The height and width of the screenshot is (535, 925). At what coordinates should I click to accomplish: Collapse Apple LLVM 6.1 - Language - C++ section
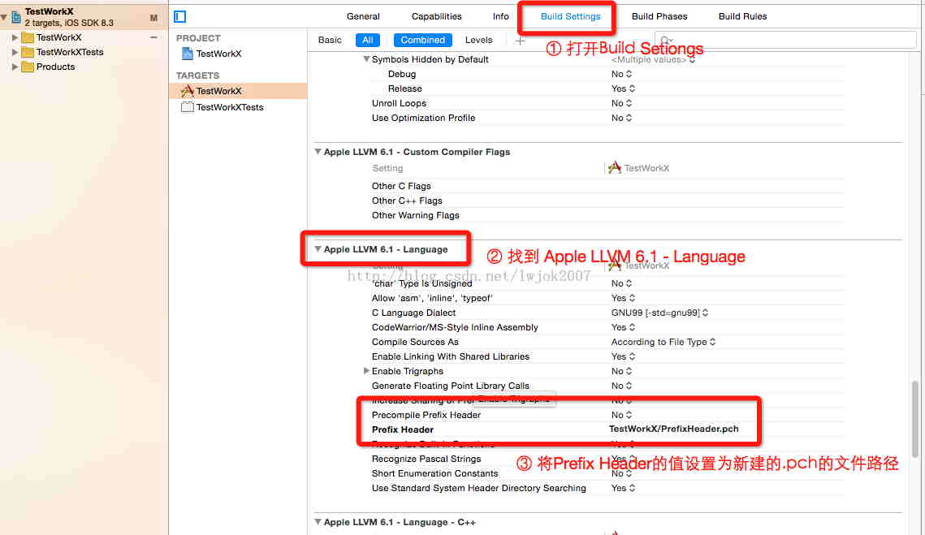point(318,522)
